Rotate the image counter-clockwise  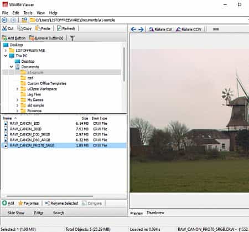coord(189,29)
